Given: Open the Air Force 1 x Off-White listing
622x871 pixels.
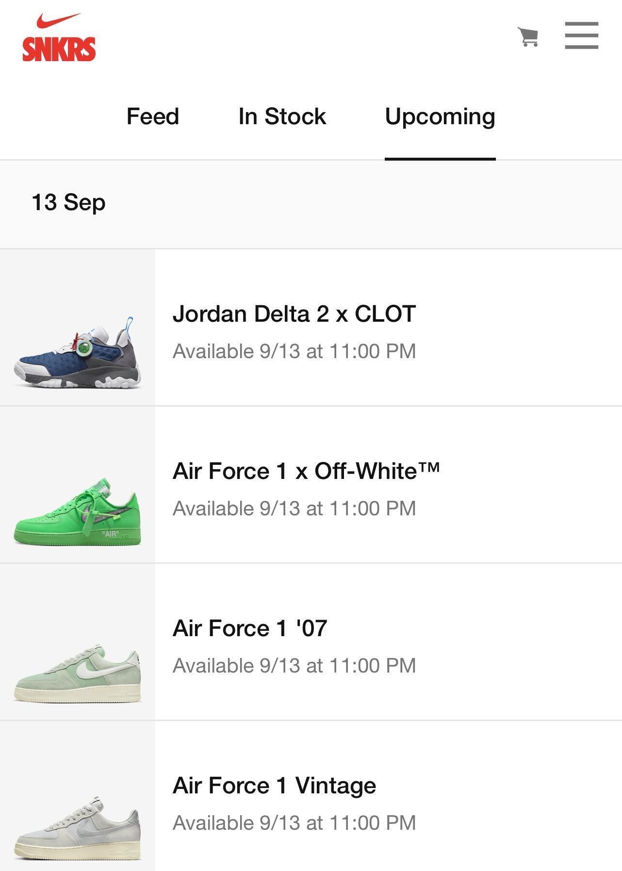Looking at the screenshot, I should [x=306, y=471].
